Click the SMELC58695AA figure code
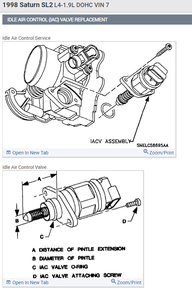 pos(153,145)
